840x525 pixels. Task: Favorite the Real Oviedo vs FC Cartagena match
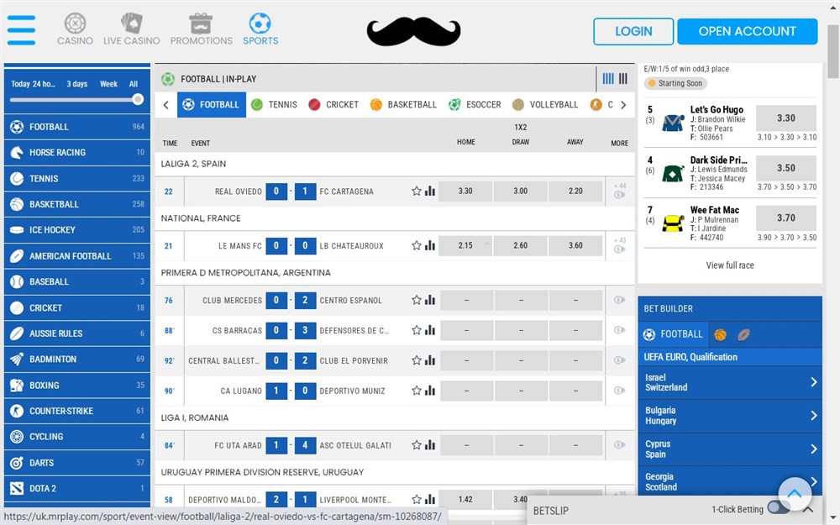[417, 192]
